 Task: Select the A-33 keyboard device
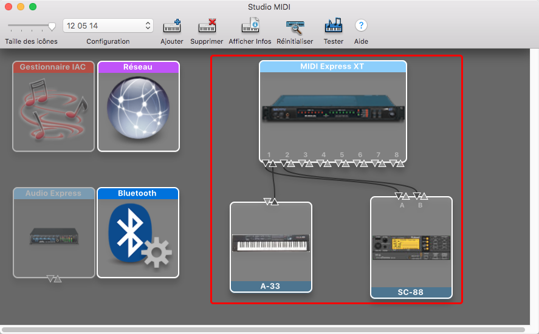pyautogui.click(x=271, y=247)
